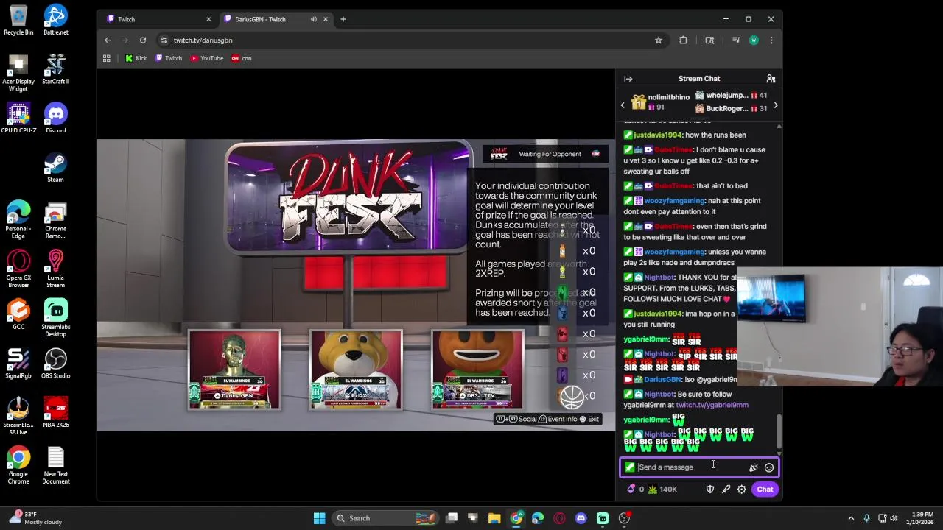Viewport: 943px width, 530px height.
Task: Open the hype celebration icon in message box
Action: point(753,467)
